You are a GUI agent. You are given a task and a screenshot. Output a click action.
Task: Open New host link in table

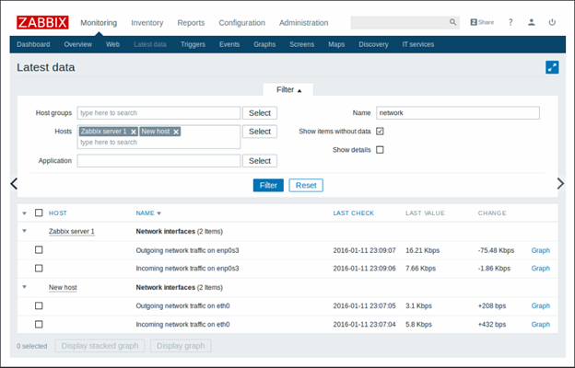coord(63,287)
